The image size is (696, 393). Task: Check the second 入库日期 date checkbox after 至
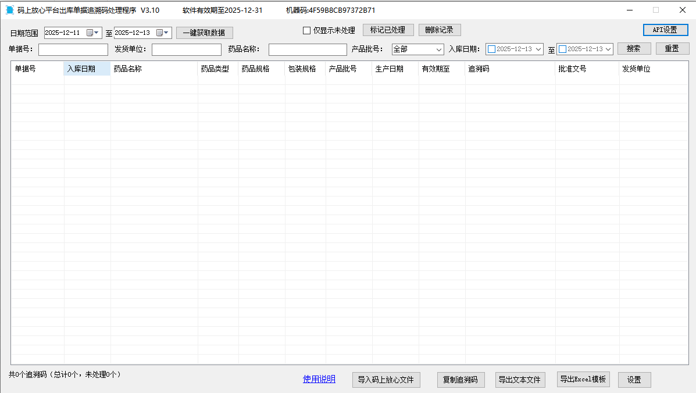[562, 49]
